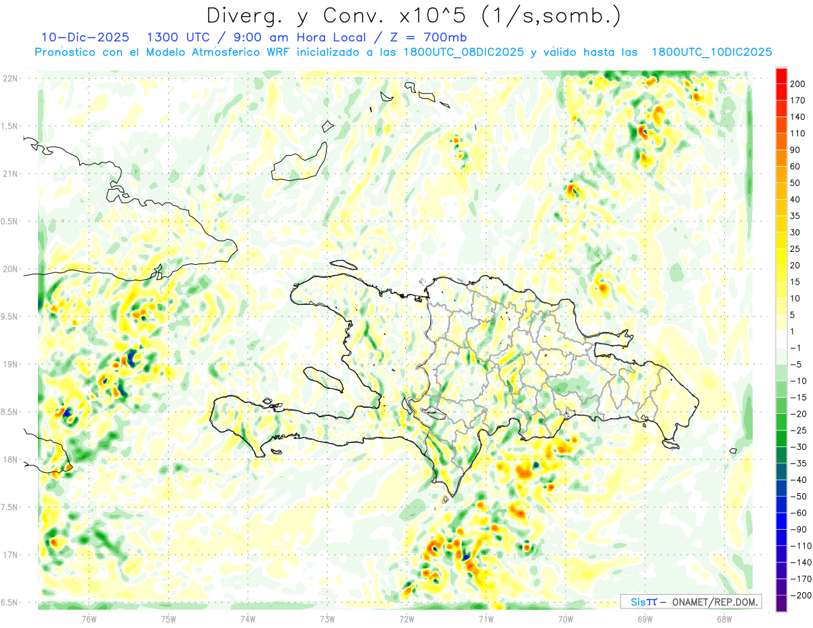Click the '17N' latitude label
This screenshot has height=628, width=813.
11,555
